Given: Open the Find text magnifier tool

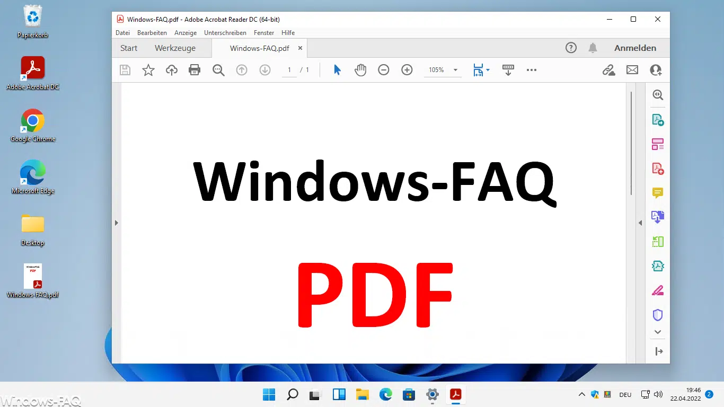Looking at the screenshot, I should coord(218,70).
